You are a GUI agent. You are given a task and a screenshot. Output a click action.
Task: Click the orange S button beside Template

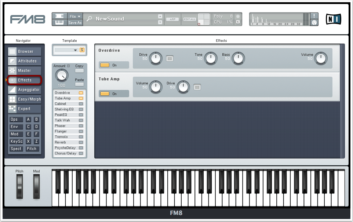click(x=82, y=50)
